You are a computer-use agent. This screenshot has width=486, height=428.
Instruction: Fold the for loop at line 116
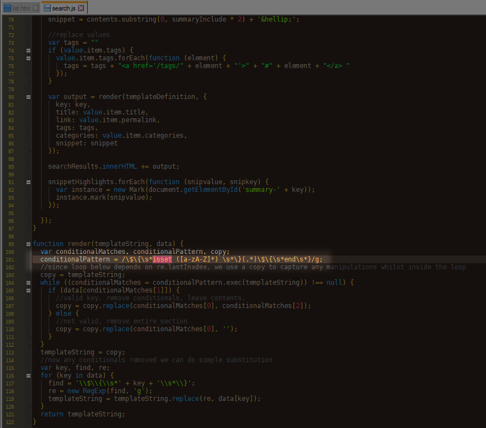28,375
